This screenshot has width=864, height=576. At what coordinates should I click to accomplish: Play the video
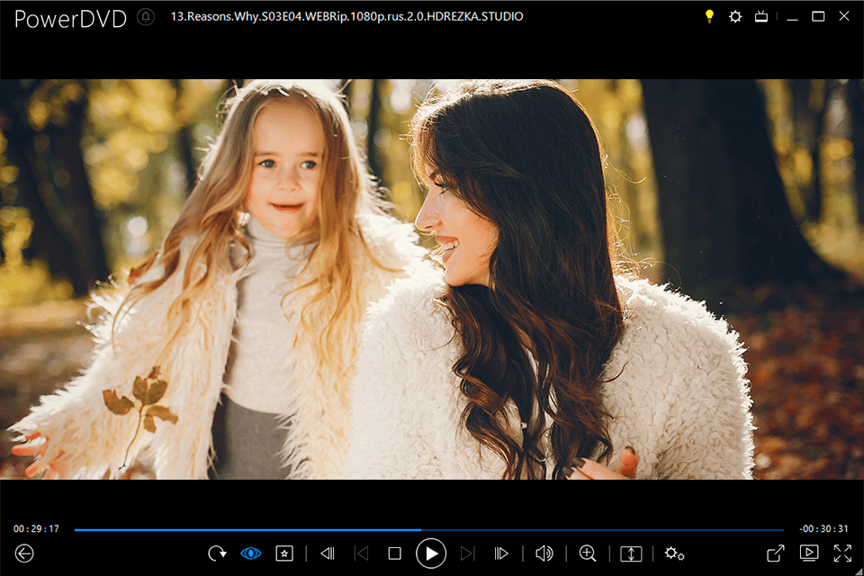coord(432,553)
